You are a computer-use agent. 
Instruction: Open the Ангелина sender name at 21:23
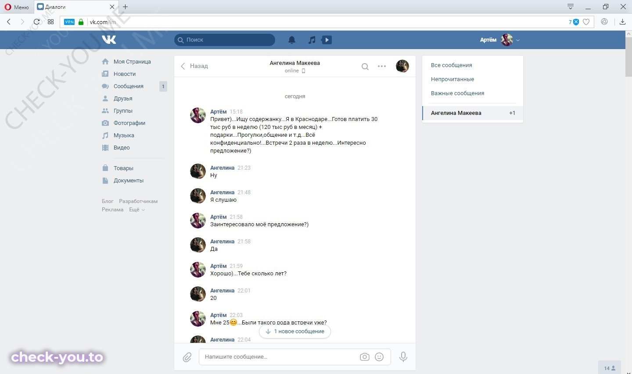coord(223,168)
